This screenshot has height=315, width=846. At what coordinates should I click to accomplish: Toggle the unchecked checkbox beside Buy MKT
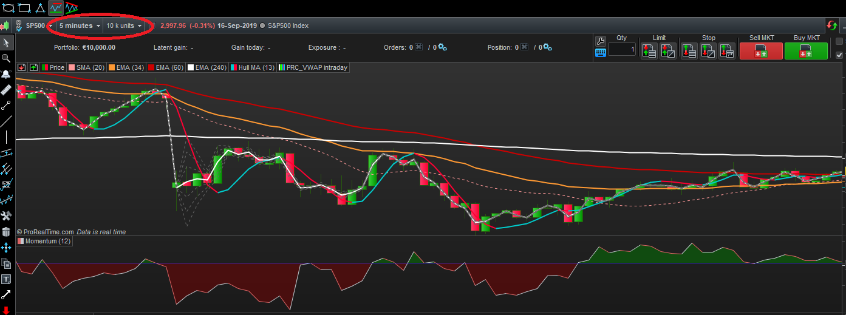coord(840,41)
